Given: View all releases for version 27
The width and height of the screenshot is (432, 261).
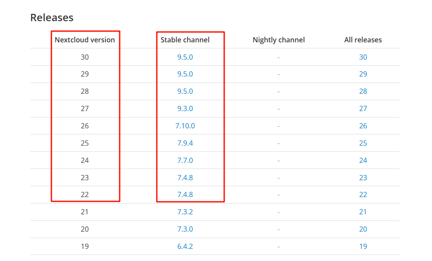Looking at the screenshot, I should tap(363, 108).
